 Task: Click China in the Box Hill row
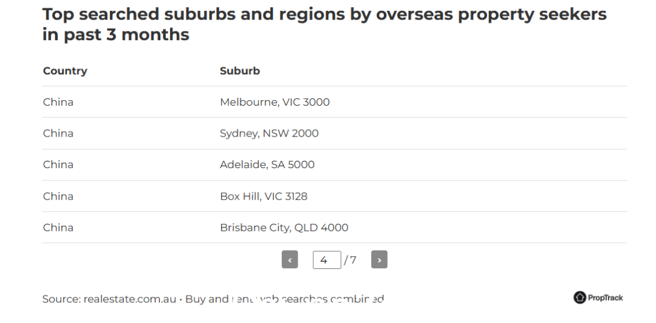pos(58,196)
